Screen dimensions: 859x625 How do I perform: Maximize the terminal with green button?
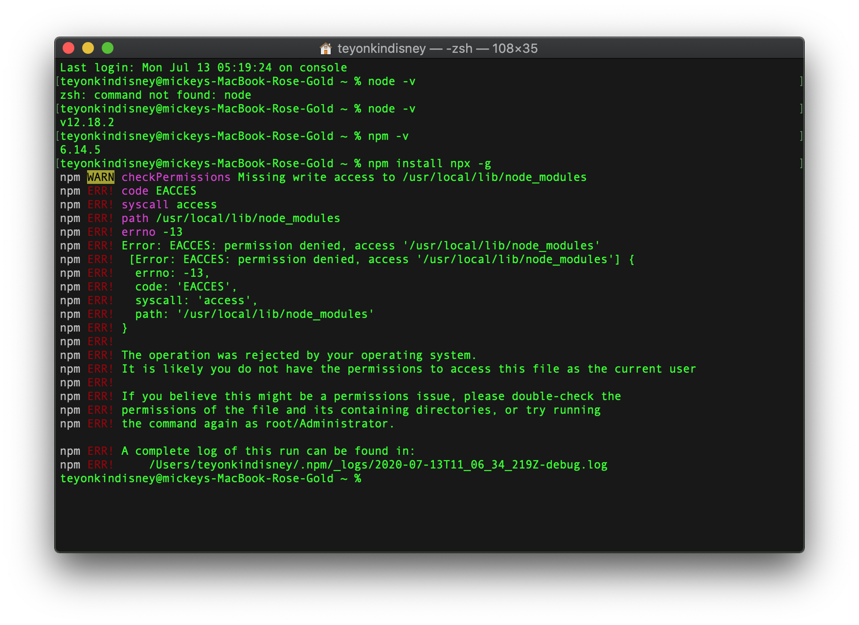[x=108, y=48]
